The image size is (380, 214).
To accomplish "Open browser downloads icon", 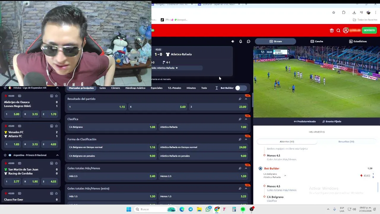I will click(354, 12).
